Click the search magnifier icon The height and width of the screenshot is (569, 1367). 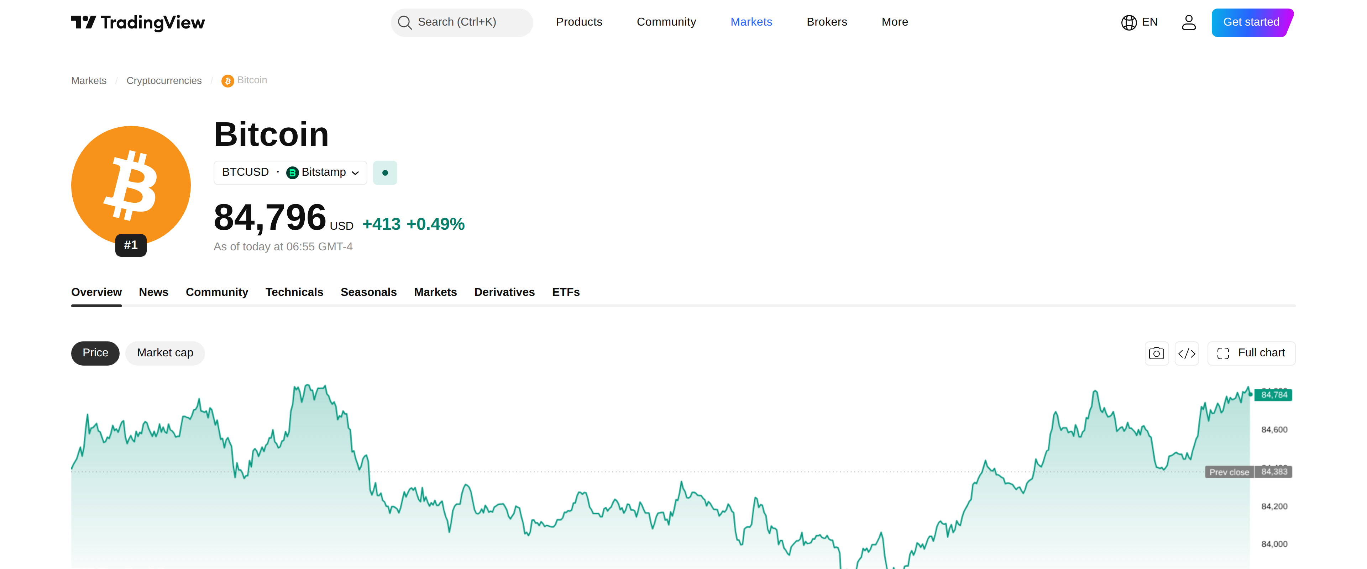click(x=404, y=22)
